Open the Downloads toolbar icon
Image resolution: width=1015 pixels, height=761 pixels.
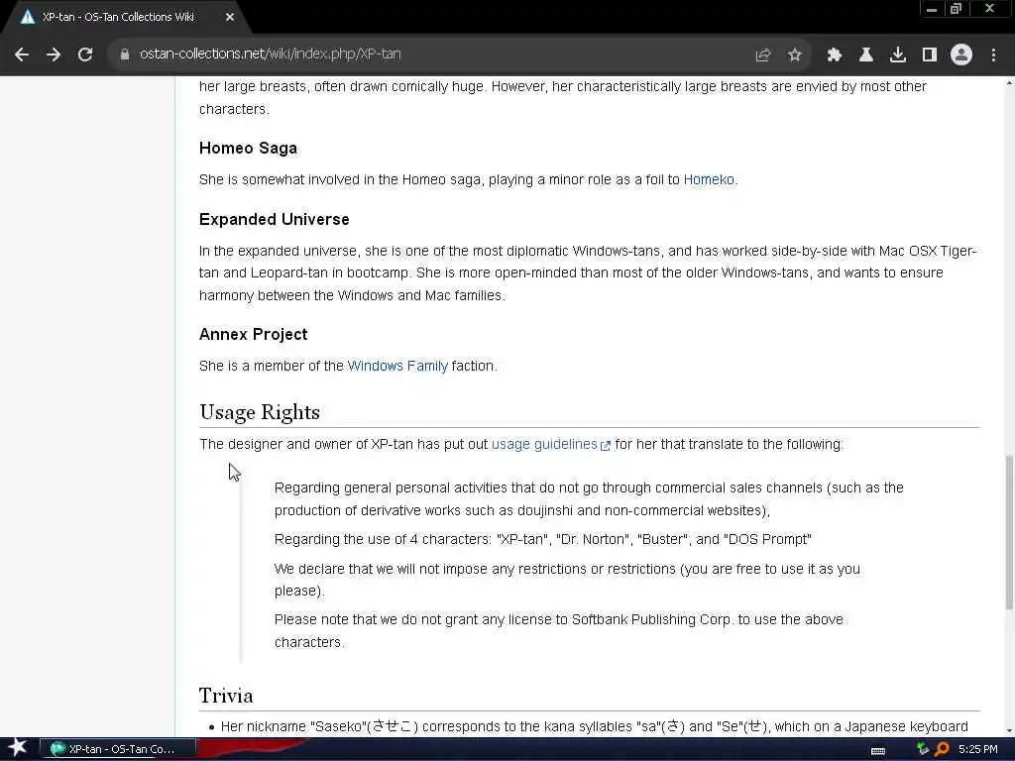pyautogui.click(x=898, y=55)
